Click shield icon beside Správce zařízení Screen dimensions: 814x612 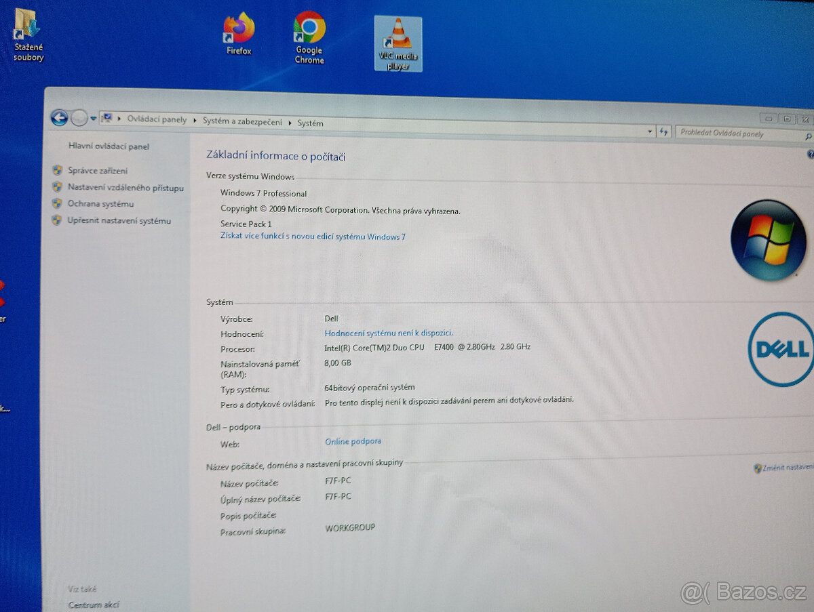[x=57, y=170]
